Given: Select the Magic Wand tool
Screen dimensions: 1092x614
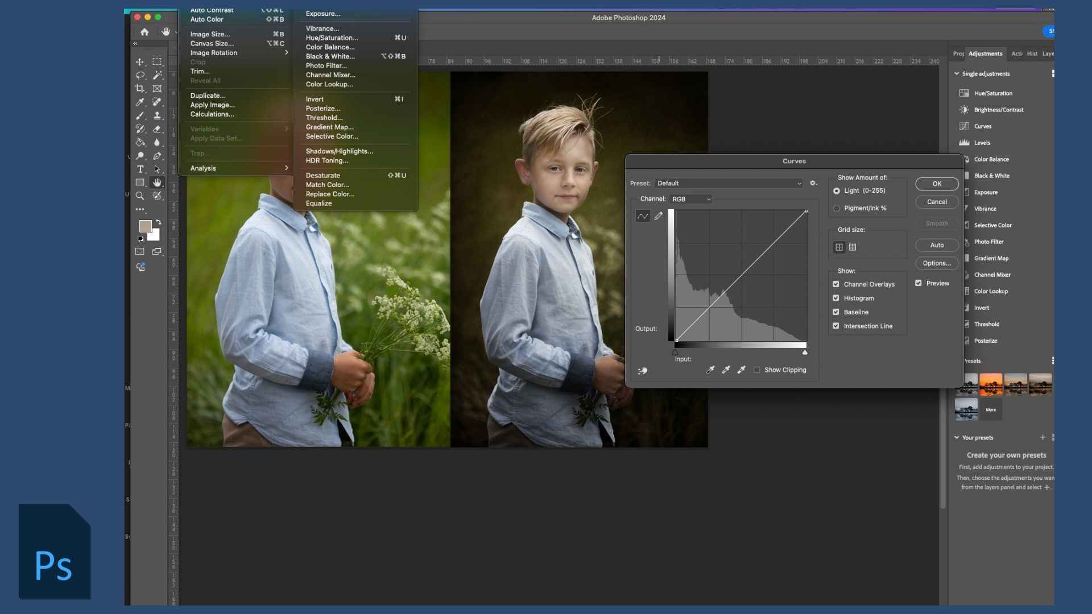Looking at the screenshot, I should click(x=157, y=75).
